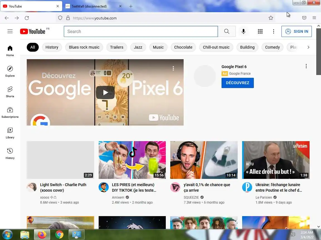Open Explore in the sidebar
The image size is (321, 240).
pyautogui.click(x=10, y=71)
